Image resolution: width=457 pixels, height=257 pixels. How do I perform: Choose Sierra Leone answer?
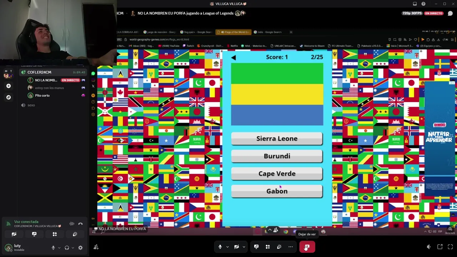[277, 138]
